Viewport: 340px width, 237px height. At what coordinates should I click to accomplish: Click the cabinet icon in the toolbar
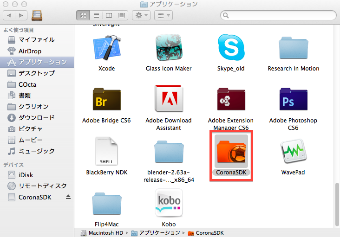coord(37,15)
